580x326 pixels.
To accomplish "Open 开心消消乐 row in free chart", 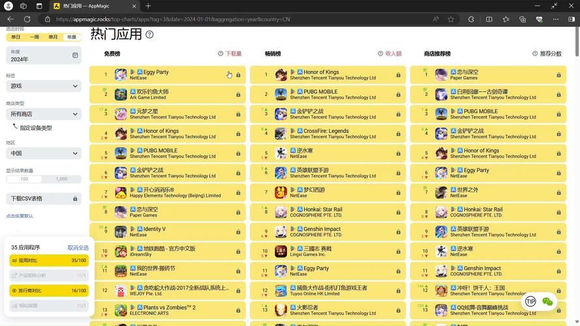I will point(168,192).
